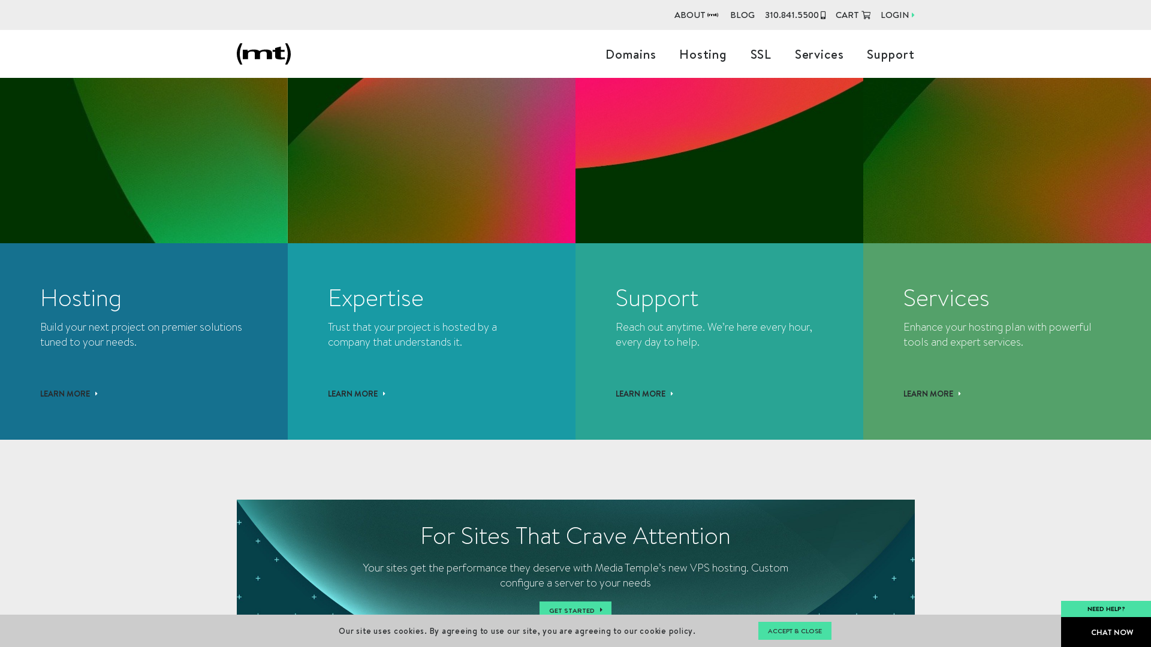Click 'Trust that your project' description text
This screenshot has width=1151, height=647.
click(x=412, y=334)
